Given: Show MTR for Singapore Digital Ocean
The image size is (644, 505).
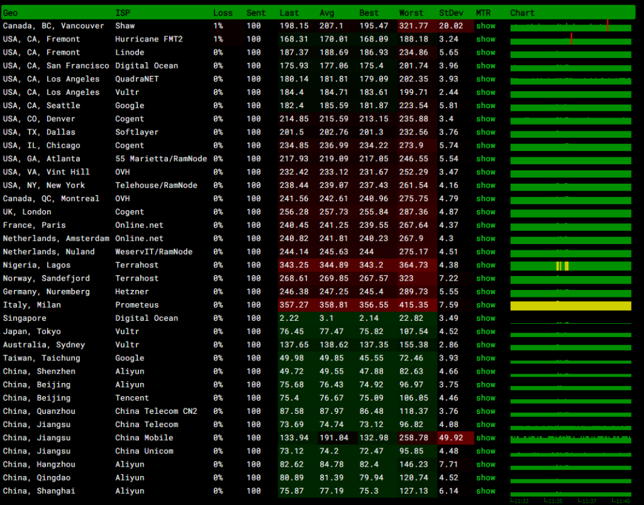Looking at the screenshot, I should coord(486,318).
